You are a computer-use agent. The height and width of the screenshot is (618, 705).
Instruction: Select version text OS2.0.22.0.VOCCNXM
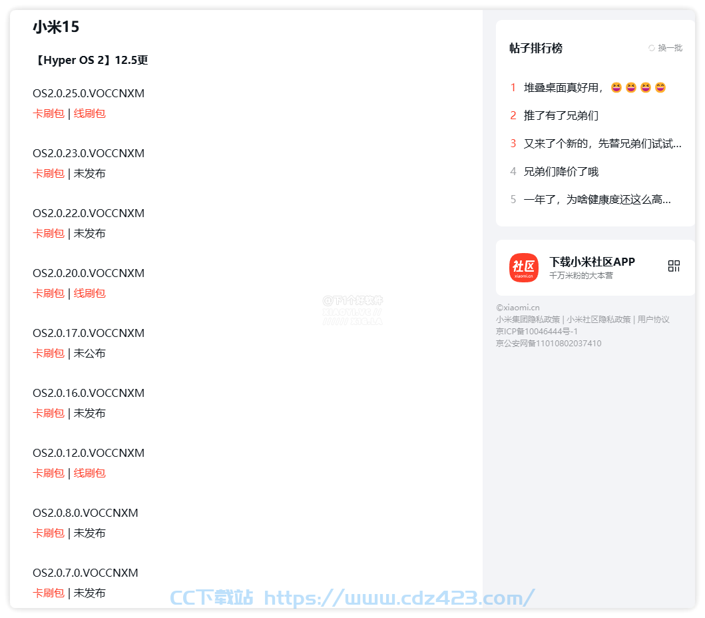pyautogui.click(x=89, y=212)
